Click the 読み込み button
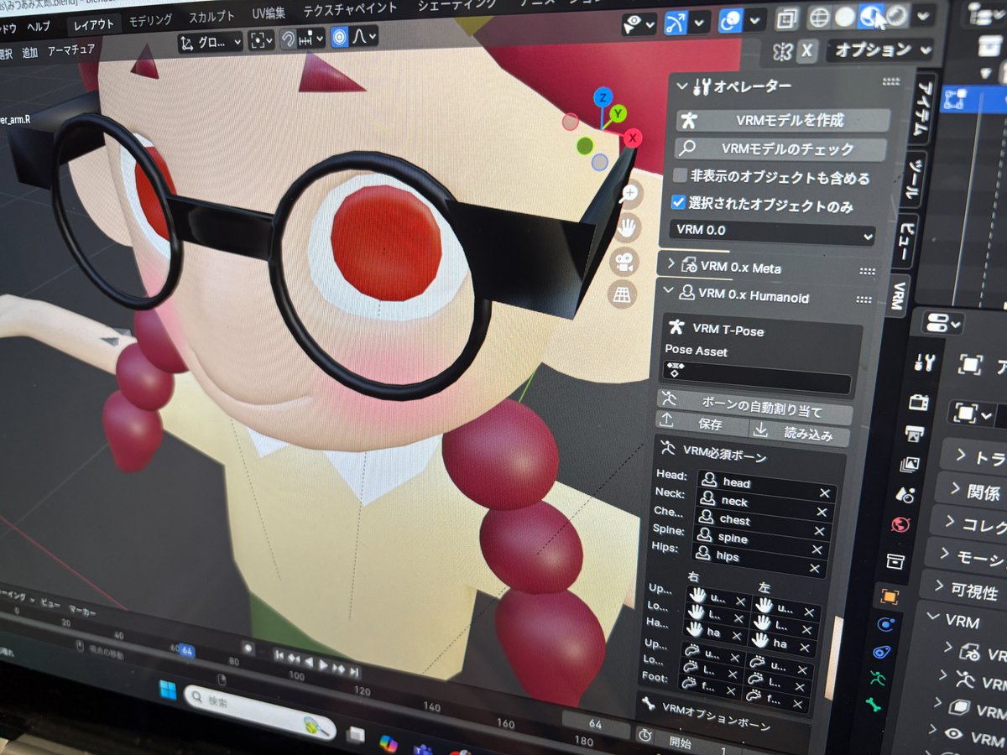The image size is (1007, 755). [x=798, y=434]
